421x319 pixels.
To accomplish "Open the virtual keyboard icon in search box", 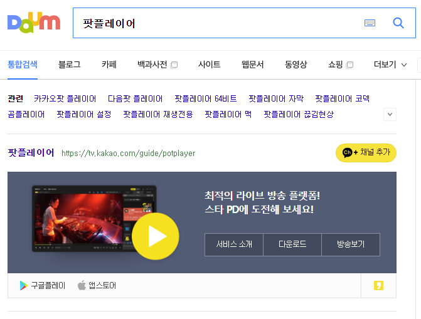I will click(x=370, y=23).
